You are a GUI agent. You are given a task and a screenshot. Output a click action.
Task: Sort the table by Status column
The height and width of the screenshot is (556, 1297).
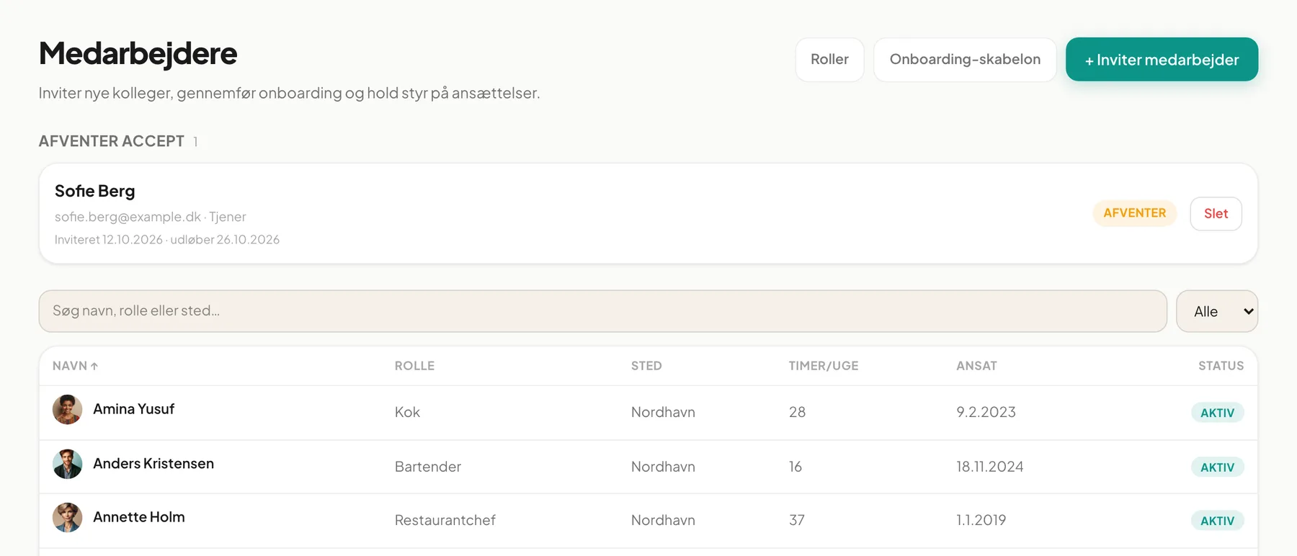[1221, 366]
